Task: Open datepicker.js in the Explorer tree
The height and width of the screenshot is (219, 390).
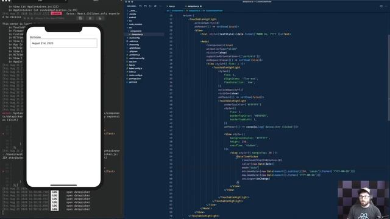Action: click(x=137, y=35)
